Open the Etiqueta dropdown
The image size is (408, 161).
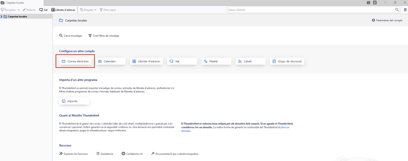[88, 10]
